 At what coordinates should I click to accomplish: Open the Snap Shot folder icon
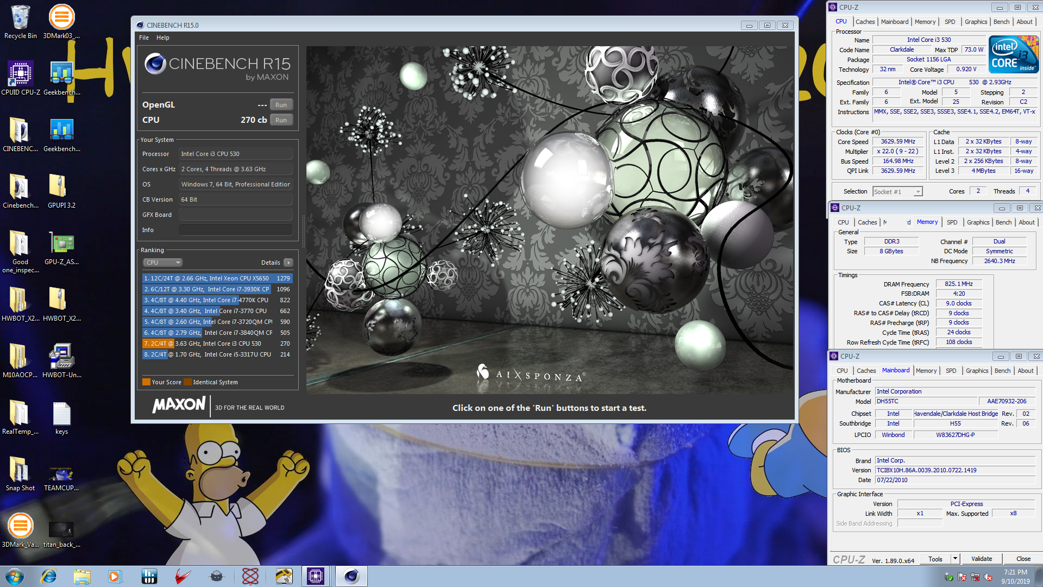click(x=20, y=474)
